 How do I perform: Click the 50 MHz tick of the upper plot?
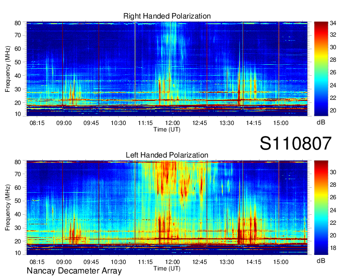tap(18, 62)
